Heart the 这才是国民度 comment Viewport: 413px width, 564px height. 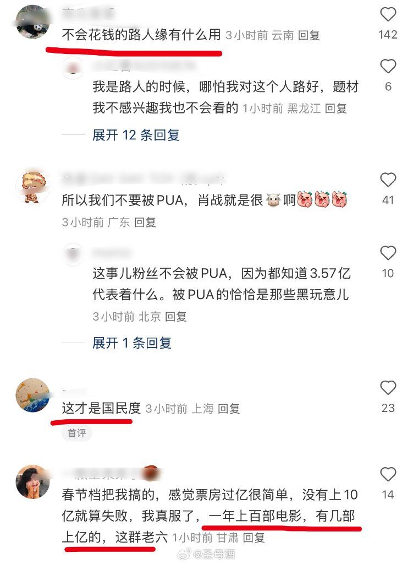coord(388,388)
